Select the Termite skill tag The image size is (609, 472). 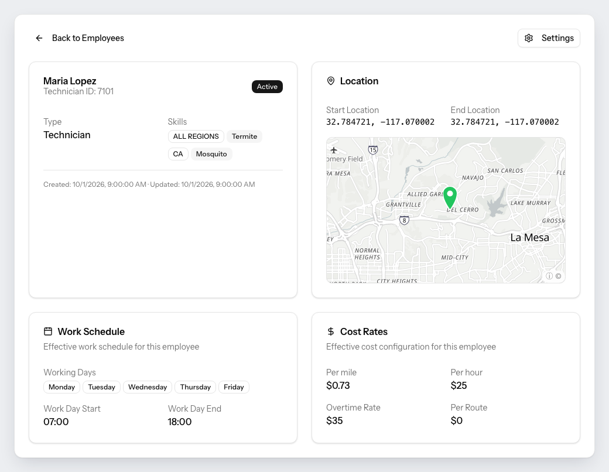point(244,136)
